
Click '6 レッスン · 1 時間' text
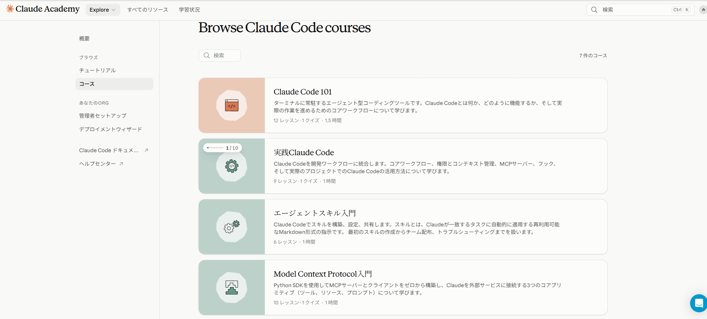click(295, 242)
